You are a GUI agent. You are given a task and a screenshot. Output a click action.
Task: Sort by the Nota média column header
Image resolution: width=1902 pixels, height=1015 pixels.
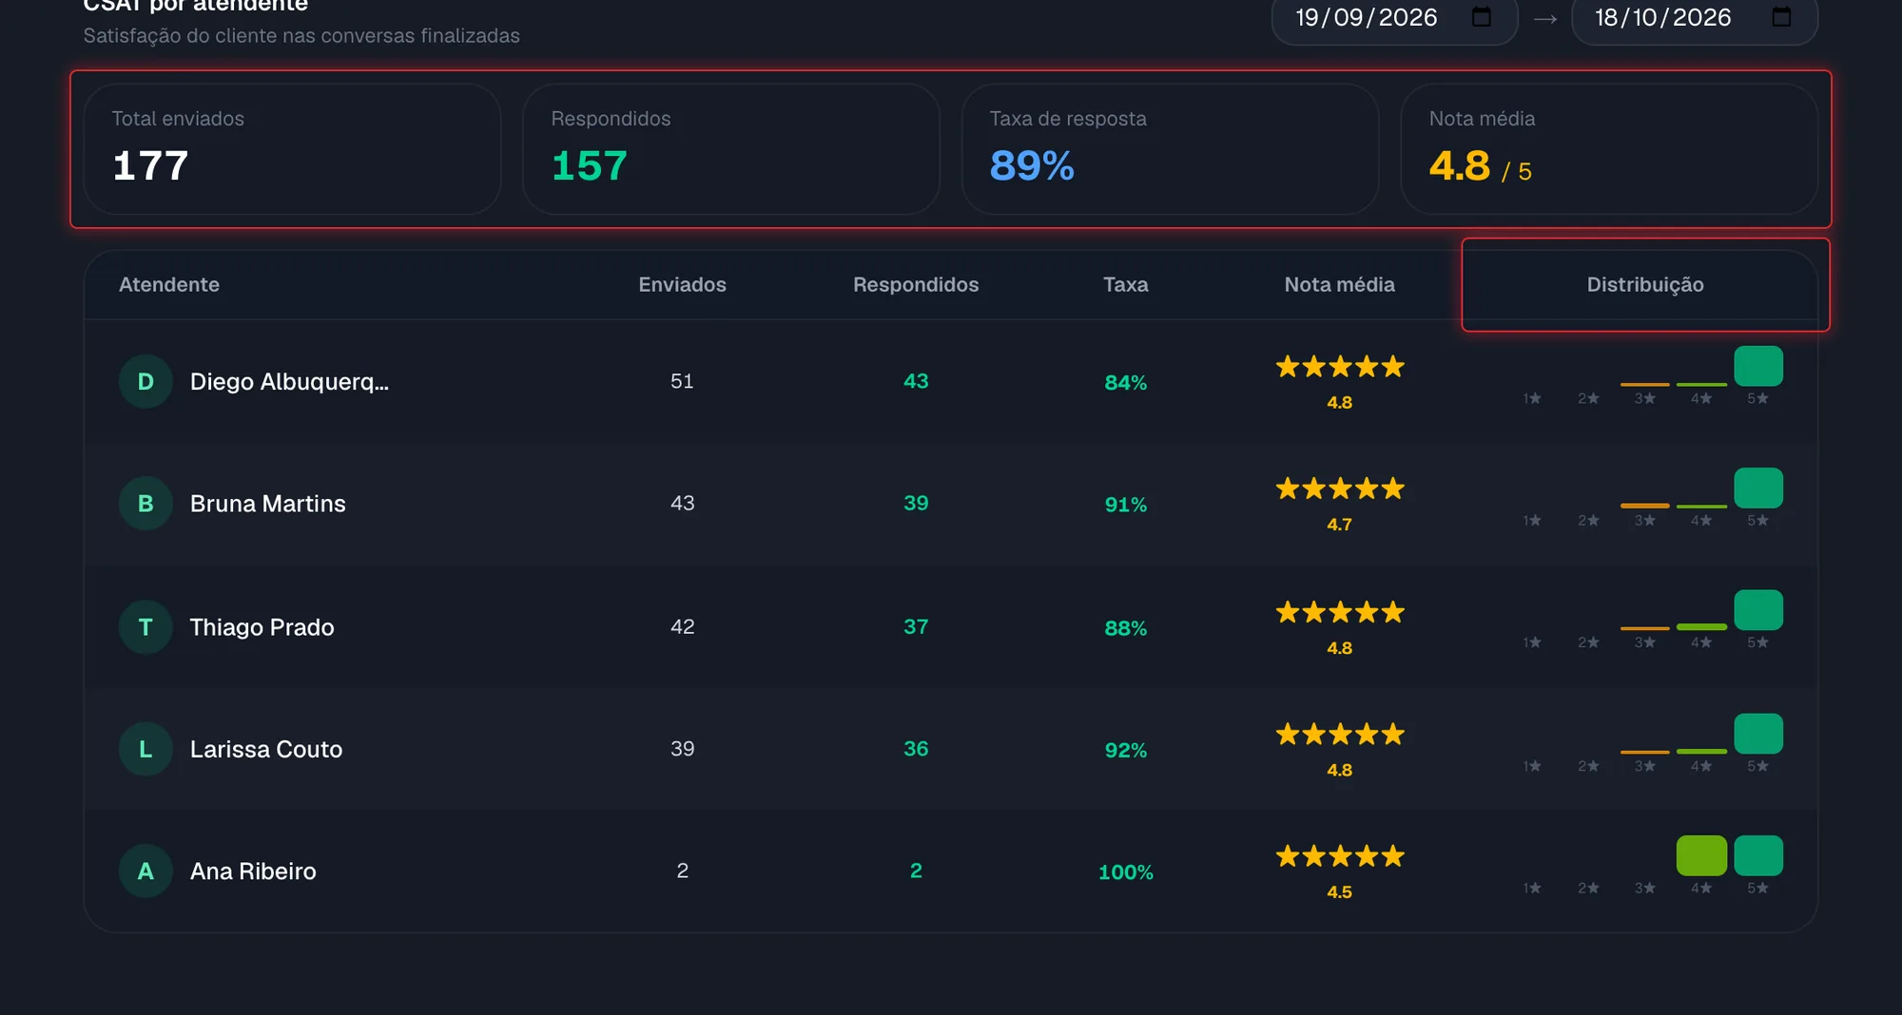[1340, 285]
